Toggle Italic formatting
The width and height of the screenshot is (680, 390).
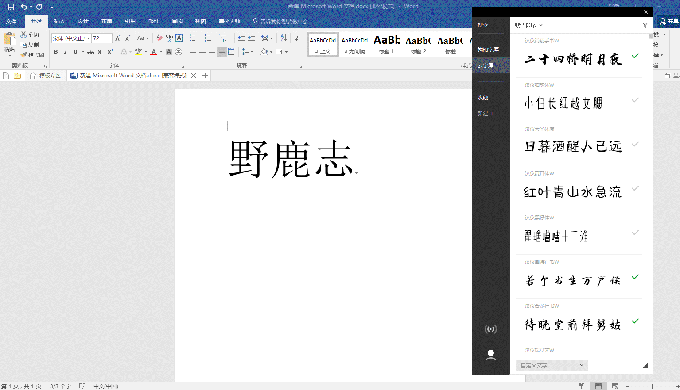66,52
